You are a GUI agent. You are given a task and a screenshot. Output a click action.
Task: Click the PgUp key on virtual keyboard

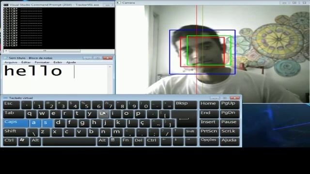[230, 105]
